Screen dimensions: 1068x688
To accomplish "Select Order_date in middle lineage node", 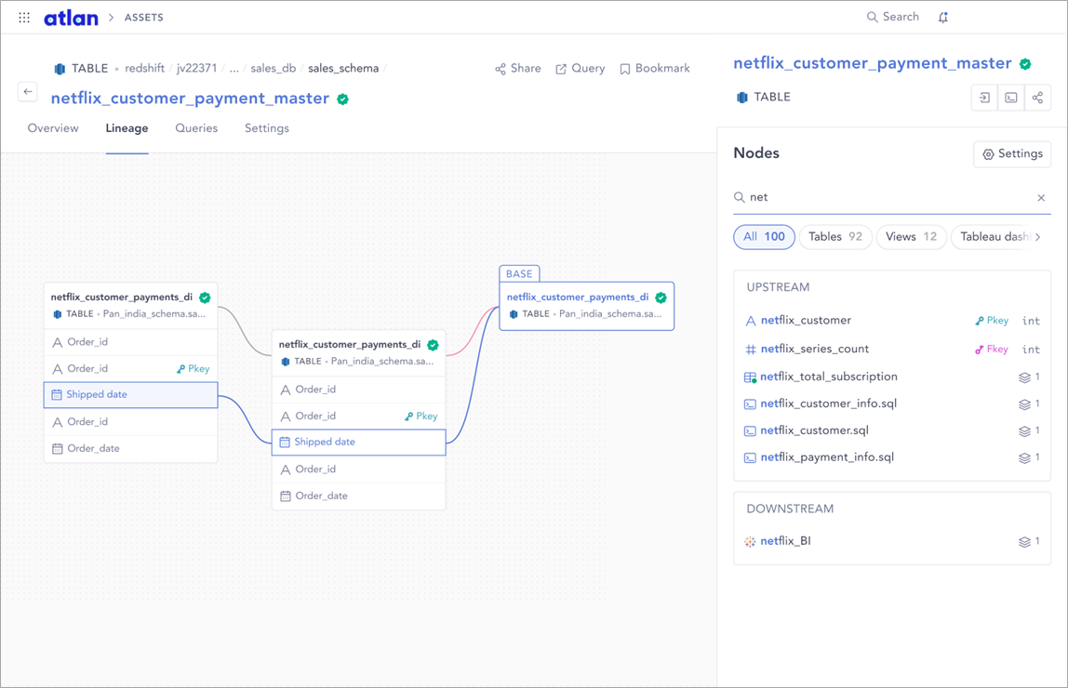I will [x=359, y=496].
